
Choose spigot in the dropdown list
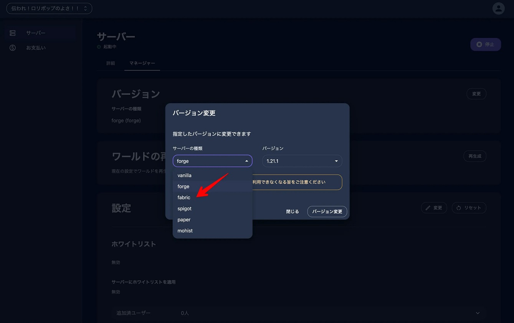pyautogui.click(x=185, y=209)
